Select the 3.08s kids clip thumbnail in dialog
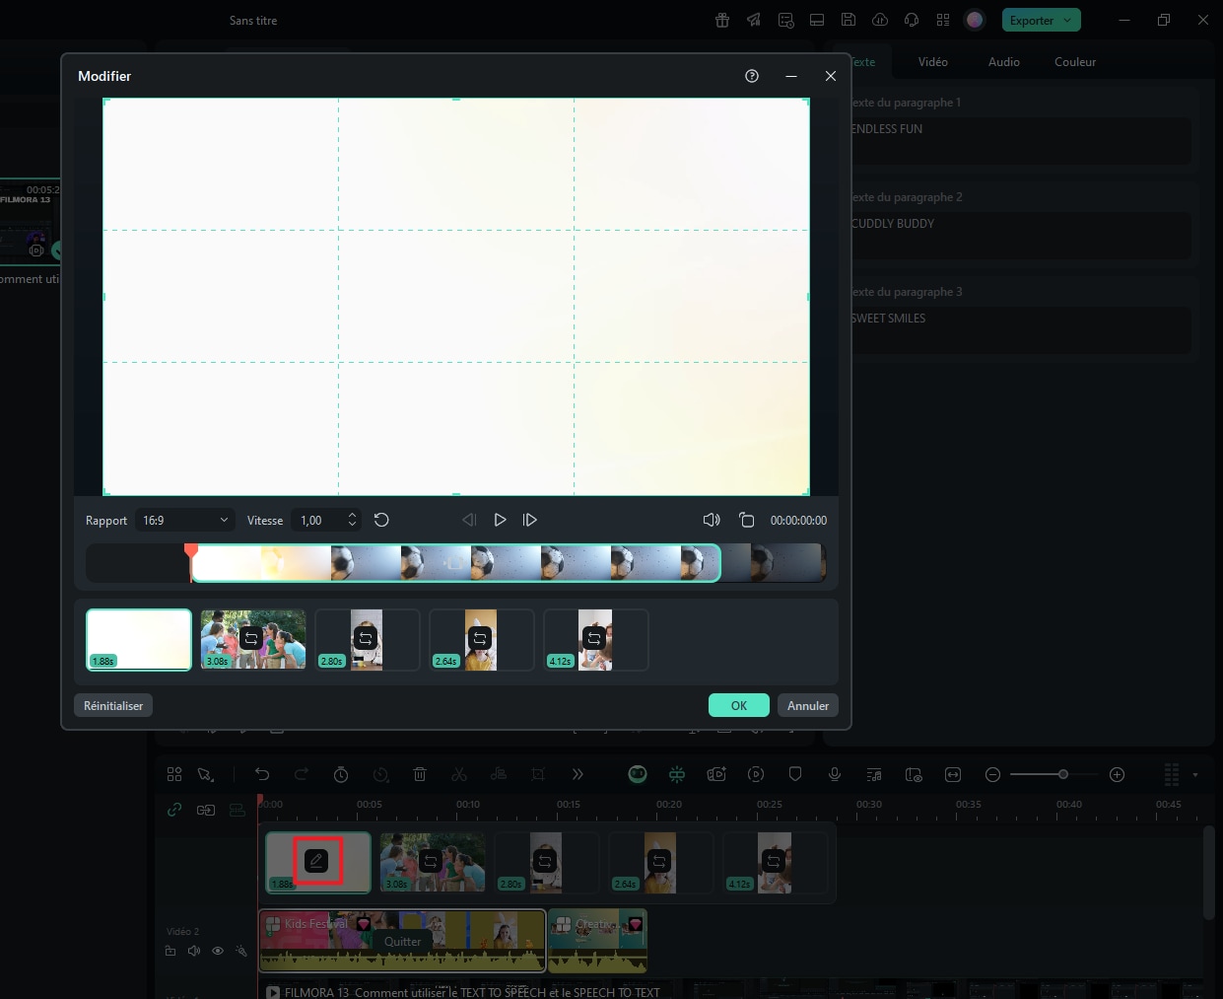Image resolution: width=1223 pixels, height=999 pixels. click(253, 639)
